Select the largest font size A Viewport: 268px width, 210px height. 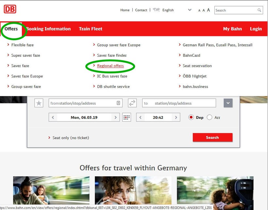point(209,10)
